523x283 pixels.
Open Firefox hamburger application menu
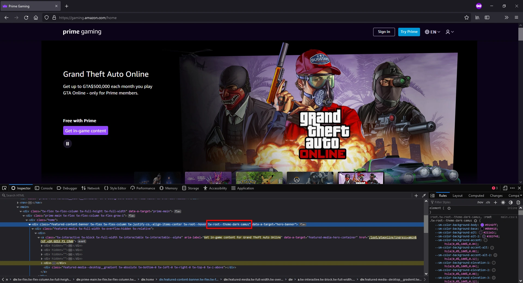point(516,18)
